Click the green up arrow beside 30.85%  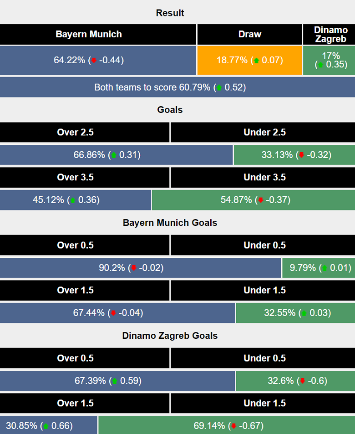(46, 426)
